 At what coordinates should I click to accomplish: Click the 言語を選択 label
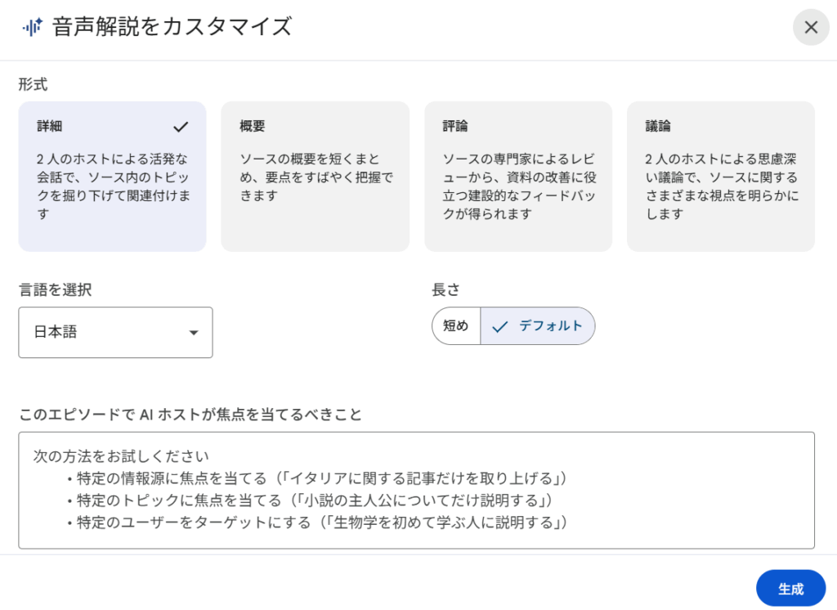[55, 289]
